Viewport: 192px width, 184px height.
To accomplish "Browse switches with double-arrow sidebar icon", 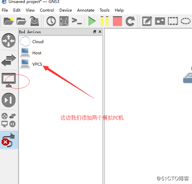I will tap(9, 60).
